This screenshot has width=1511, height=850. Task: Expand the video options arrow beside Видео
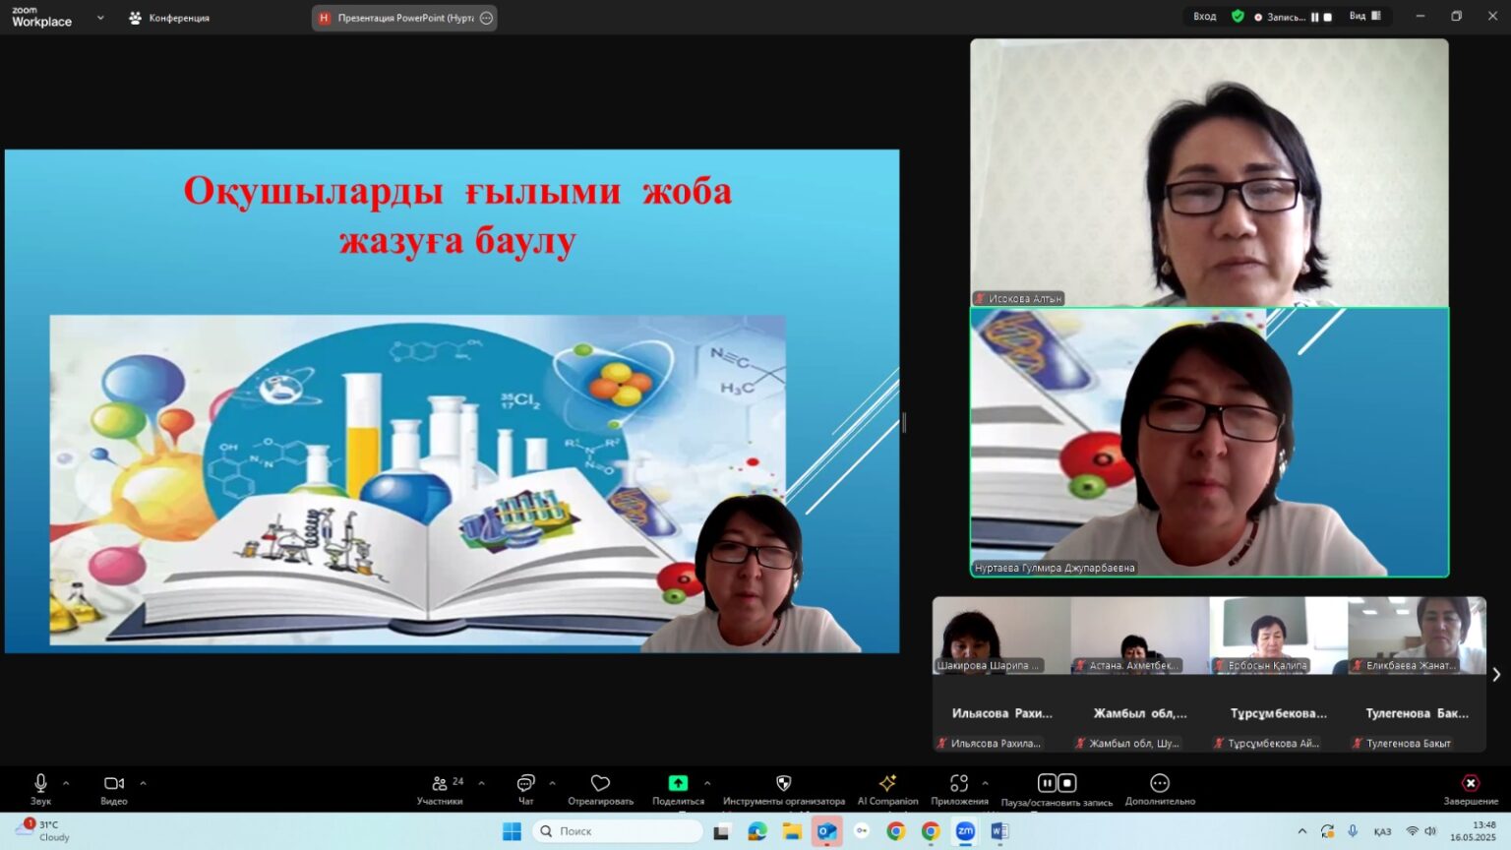[x=143, y=784]
